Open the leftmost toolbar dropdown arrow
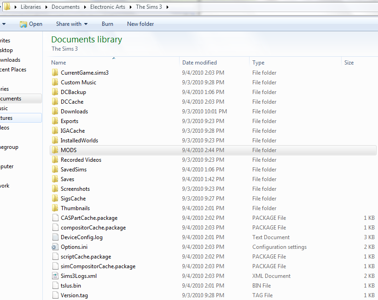Screen dimensions: 378x300 pos(4,24)
